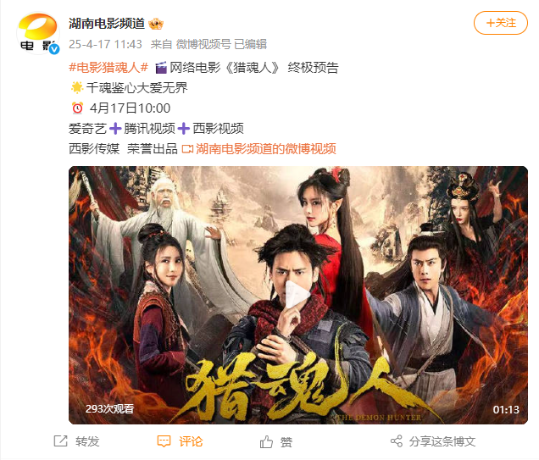Open the 评论 comments section

[x=191, y=441]
